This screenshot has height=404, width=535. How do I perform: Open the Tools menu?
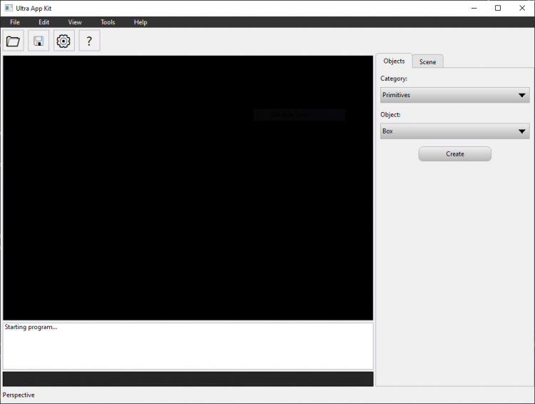pos(108,22)
